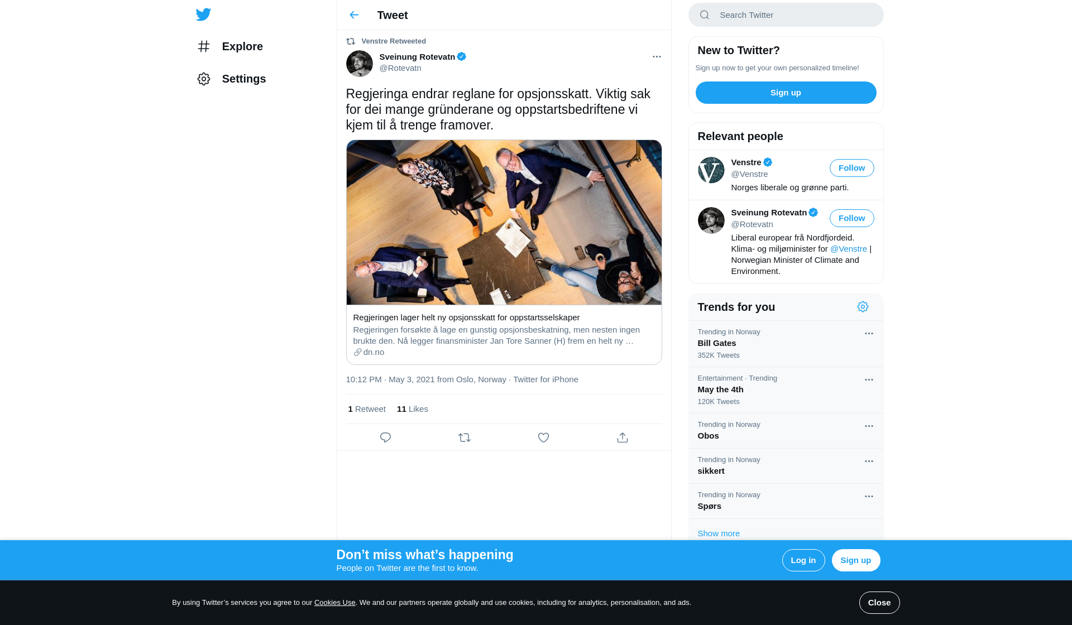This screenshot has width=1072, height=625.
Task: Like the tweet with heart icon
Action: click(543, 437)
